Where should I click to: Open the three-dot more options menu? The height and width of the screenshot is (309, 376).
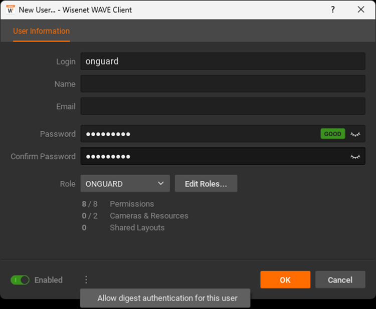(86, 279)
